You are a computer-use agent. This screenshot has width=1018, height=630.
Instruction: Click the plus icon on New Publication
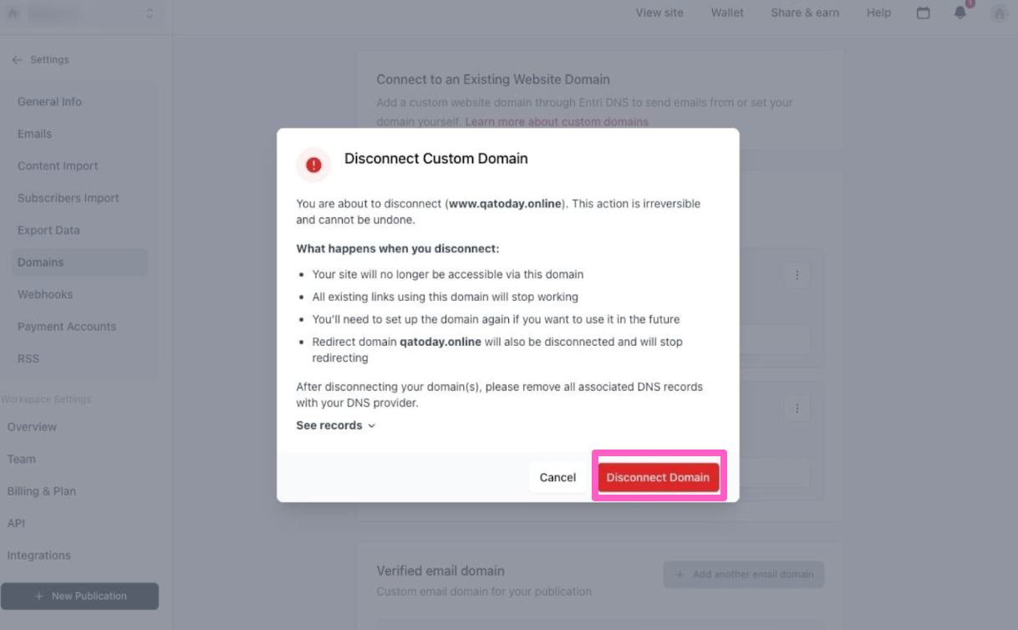[x=39, y=596]
